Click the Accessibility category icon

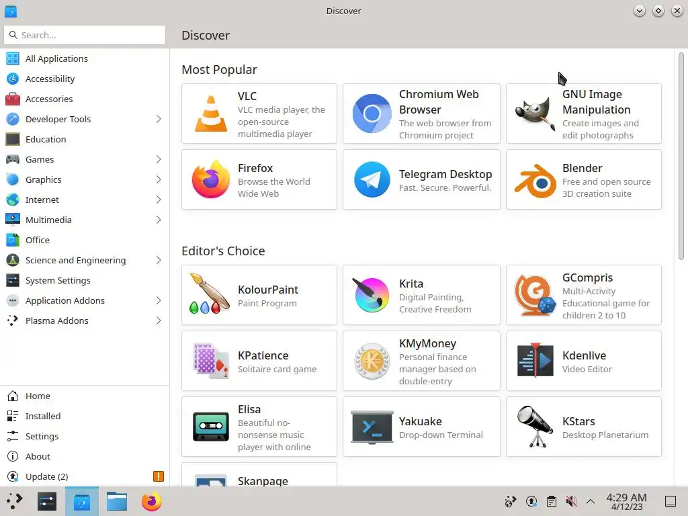coord(13,79)
